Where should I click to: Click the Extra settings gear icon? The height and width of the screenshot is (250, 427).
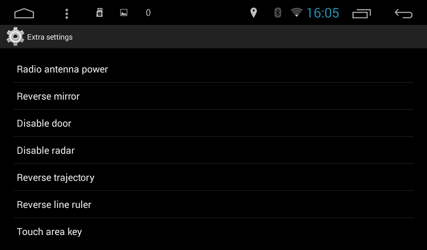(x=15, y=36)
